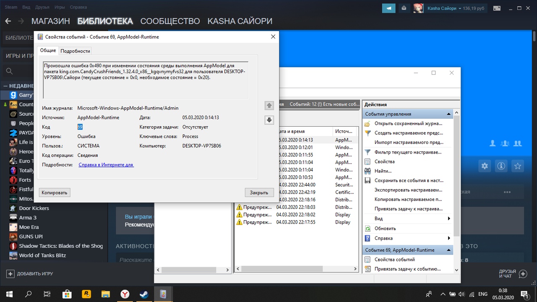The image size is (537, 302).
Task: Click the Find (Найти) binoculars icon
Action: (368, 171)
